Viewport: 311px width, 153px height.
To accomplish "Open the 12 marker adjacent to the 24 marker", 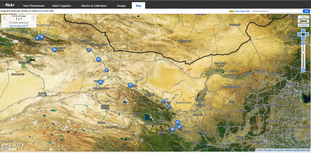I will pyautogui.click(x=177, y=122).
